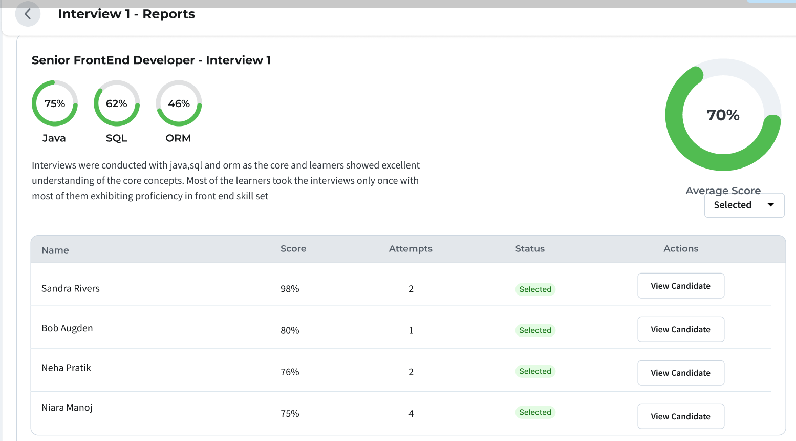Click the Name column header
This screenshot has width=796, height=441.
pos(55,250)
